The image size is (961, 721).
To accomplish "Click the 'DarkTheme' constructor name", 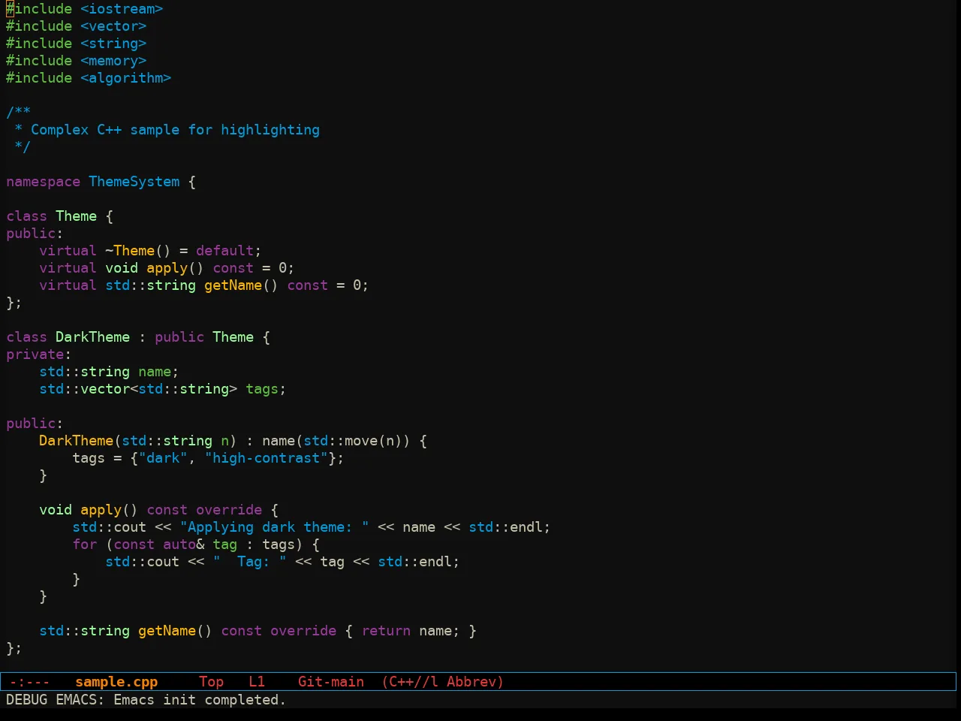I will (x=76, y=441).
